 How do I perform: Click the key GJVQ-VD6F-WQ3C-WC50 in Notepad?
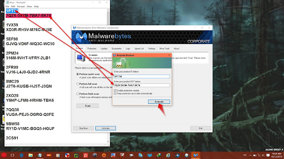30,44
